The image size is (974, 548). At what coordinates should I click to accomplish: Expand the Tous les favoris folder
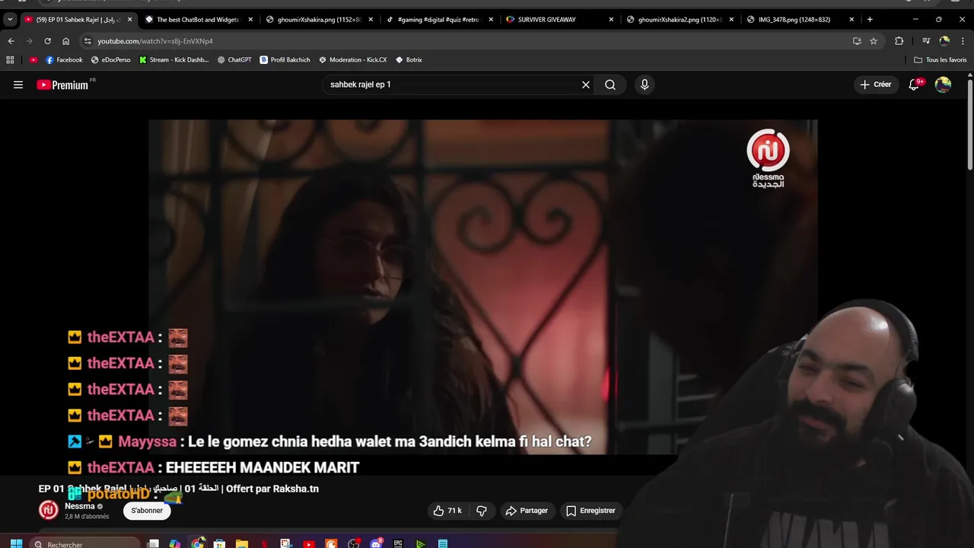point(941,59)
